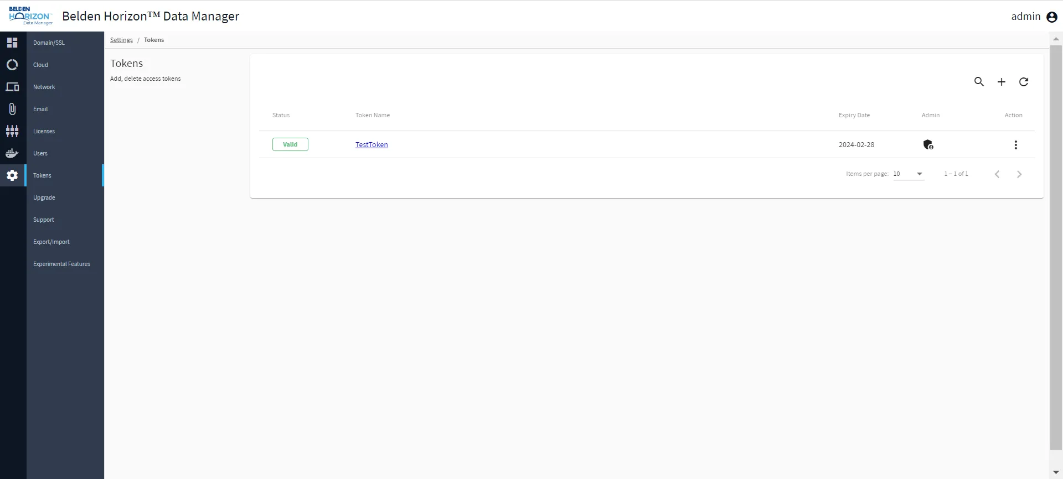Viewport: 1063px width, 479px height.
Task: Open the Upgrade settings page
Action: [x=65, y=197]
